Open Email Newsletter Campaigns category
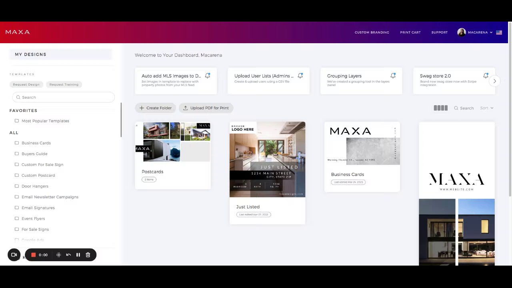The image size is (512, 288). [50, 197]
